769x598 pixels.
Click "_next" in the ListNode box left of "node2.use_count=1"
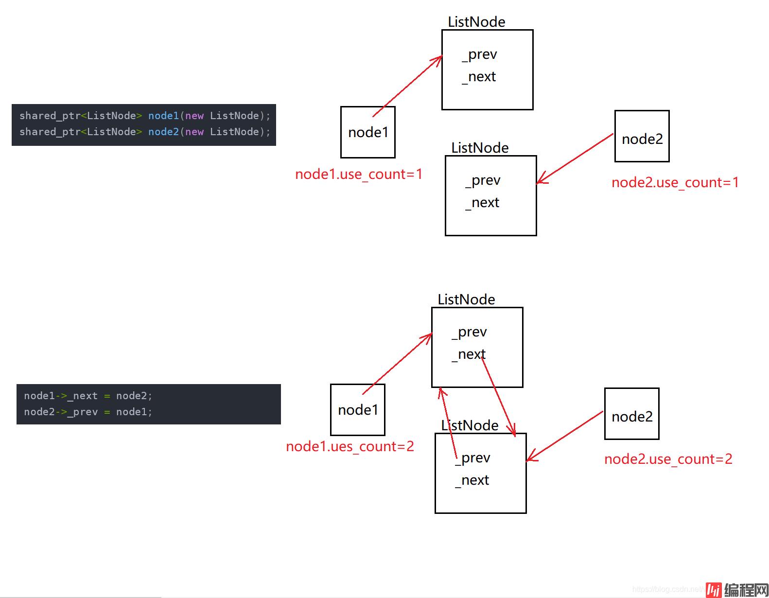(482, 203)
